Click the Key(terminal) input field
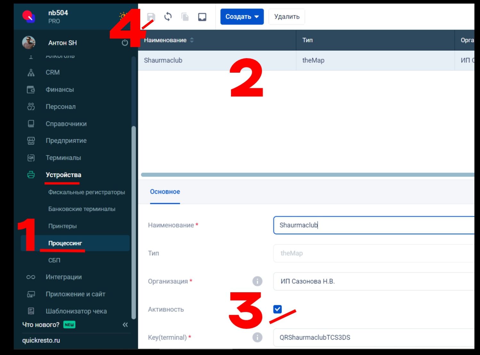 click(x=374, y=337)
